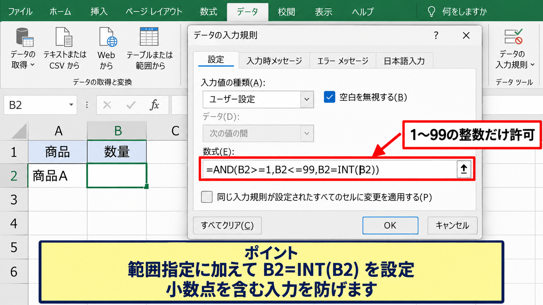
Task: Expand データの入力規則 ribbon dropdown arrow
Action: (532, 65)
